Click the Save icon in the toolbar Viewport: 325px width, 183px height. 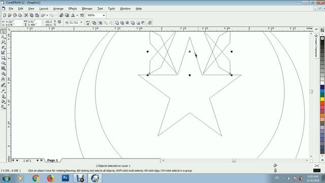(x=15, y=15)
